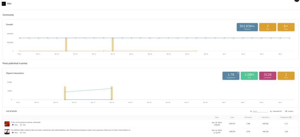
Task: Download the posts list as CSV
Action: click(276, 111)
